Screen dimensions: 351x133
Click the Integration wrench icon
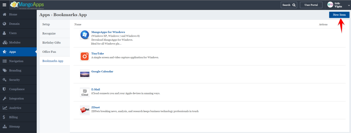point(4,98)
